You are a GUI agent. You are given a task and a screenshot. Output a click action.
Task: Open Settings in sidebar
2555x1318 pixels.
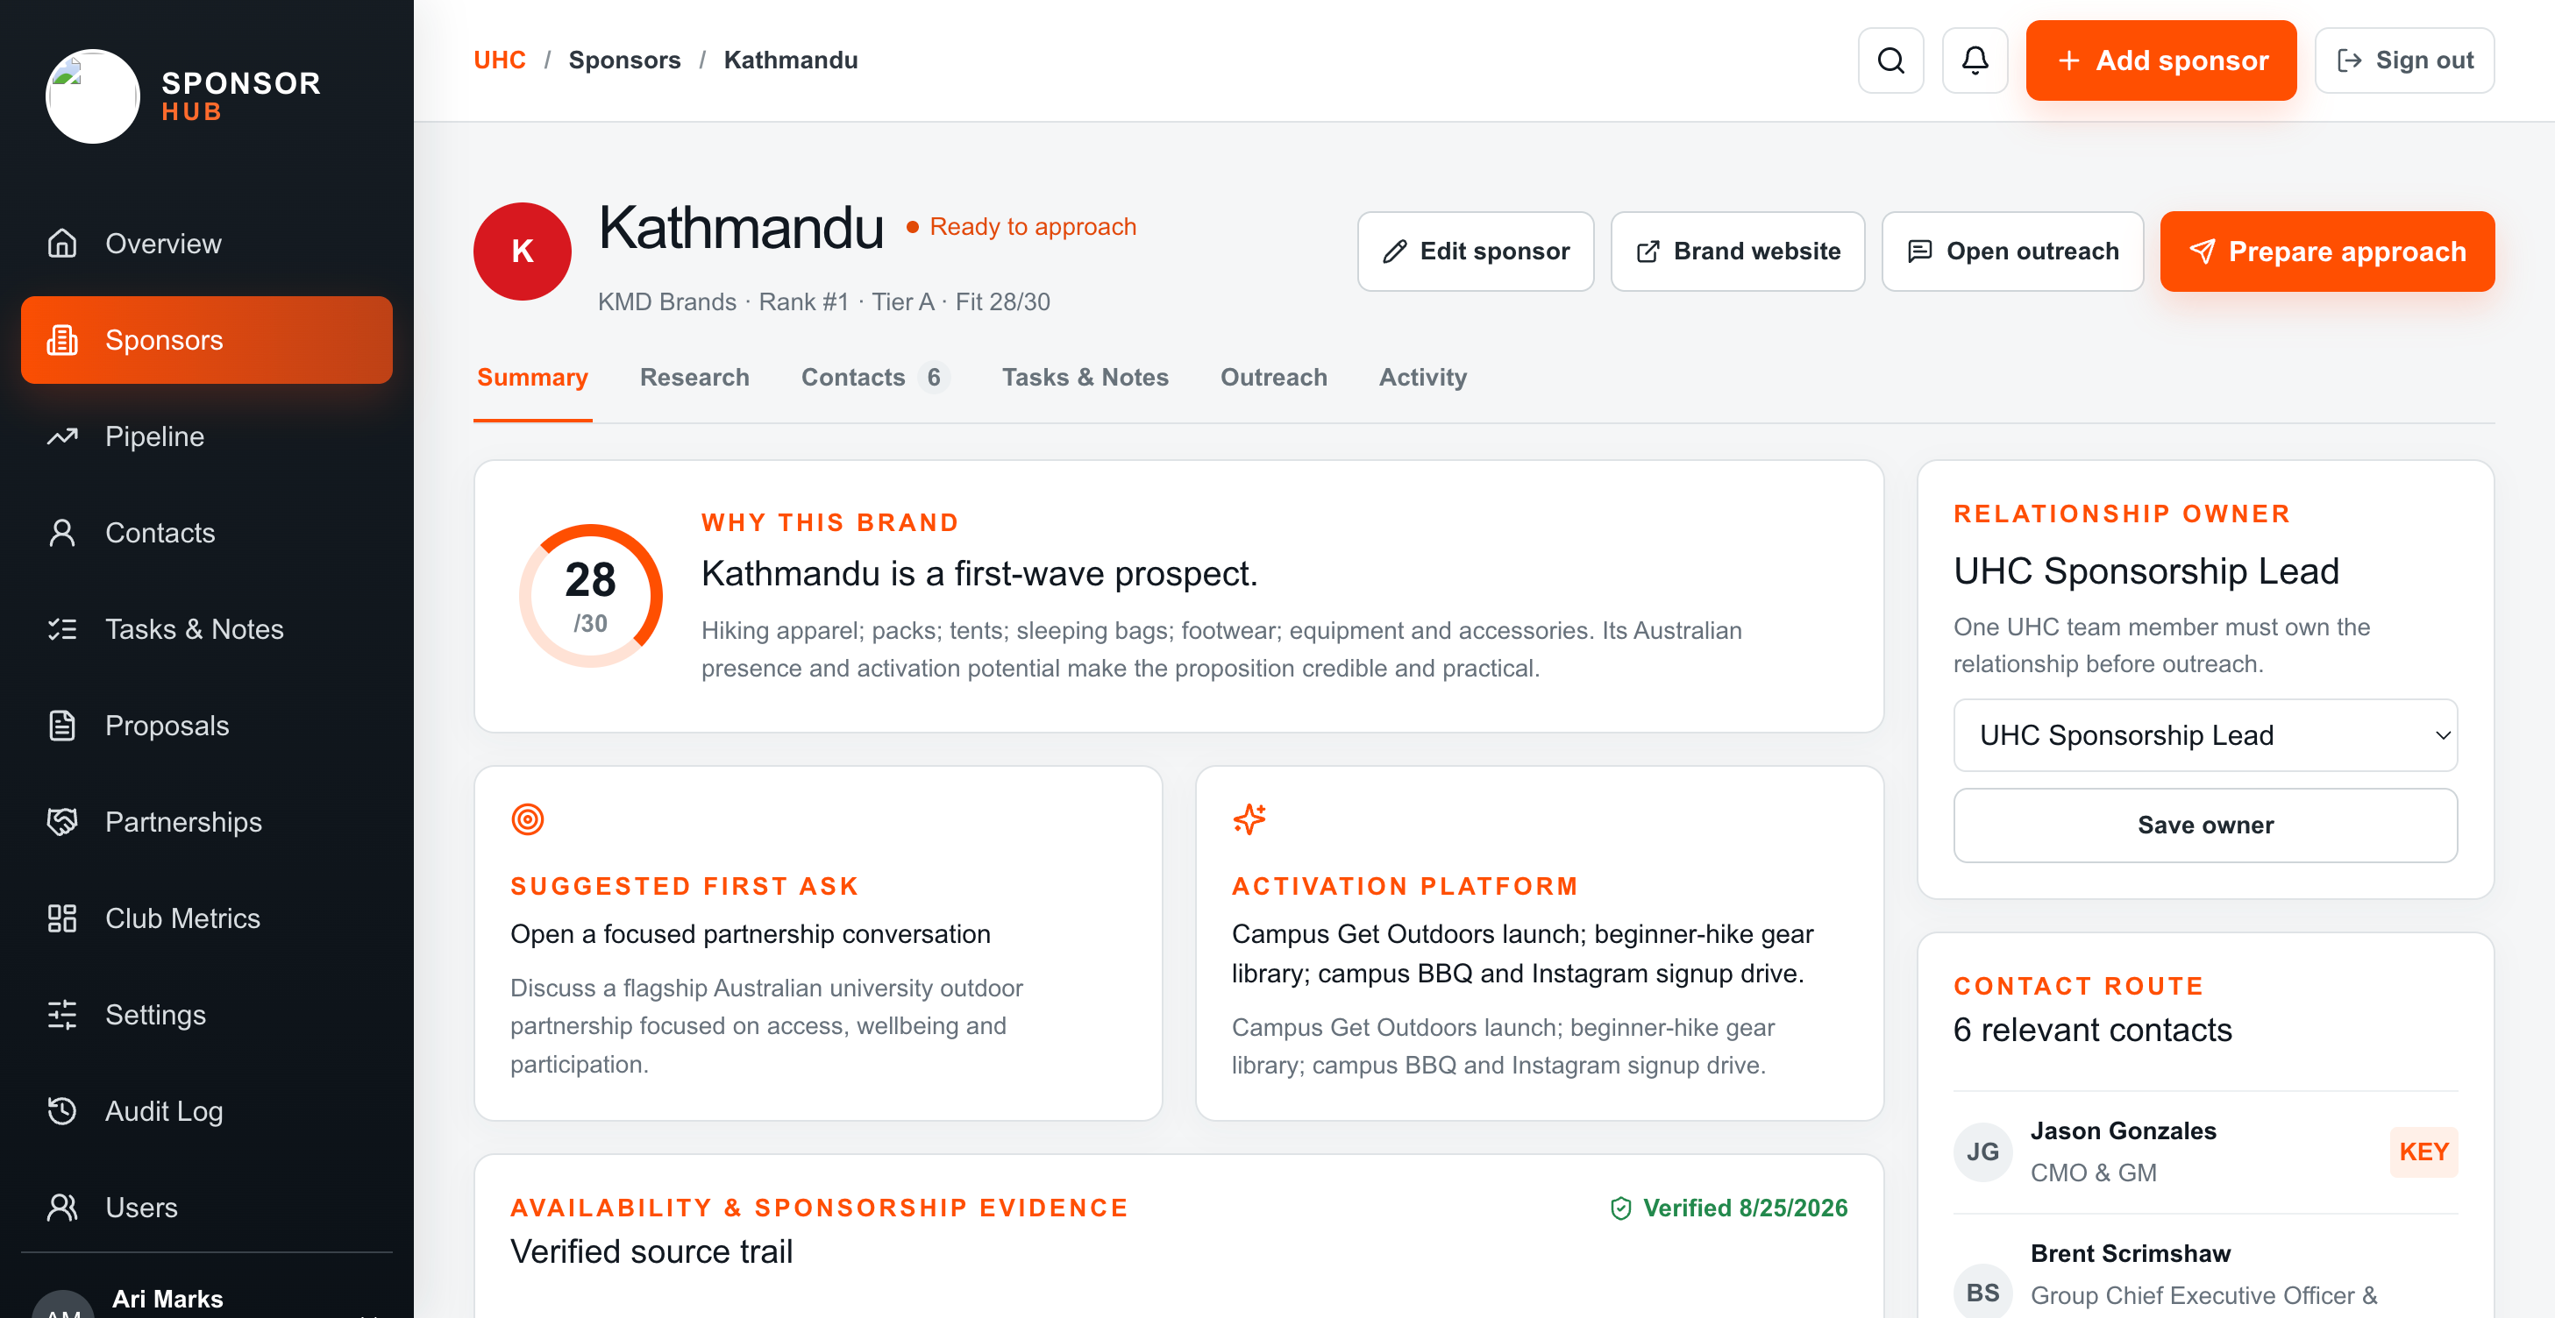tap(206, 1015)
